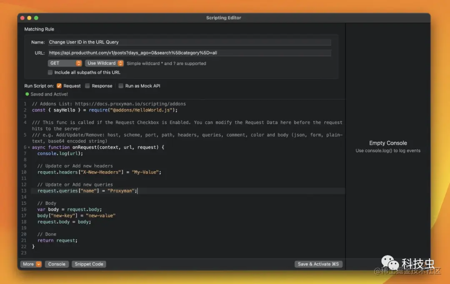Click the Console button
This screenshot has height=284, width=450.
pos(57,264)
